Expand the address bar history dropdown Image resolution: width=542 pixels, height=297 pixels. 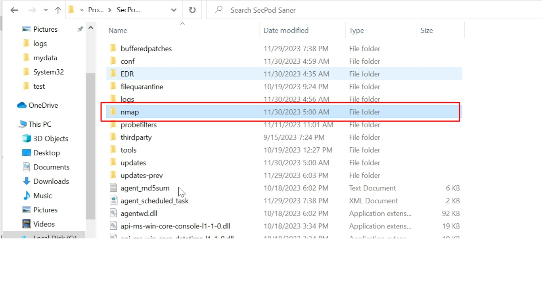pos(174,10)
